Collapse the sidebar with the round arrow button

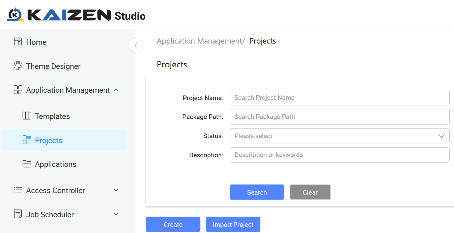[x=135, y=45]
